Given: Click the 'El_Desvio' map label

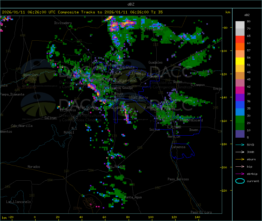Looking at the screenshot, I should 68,110.
